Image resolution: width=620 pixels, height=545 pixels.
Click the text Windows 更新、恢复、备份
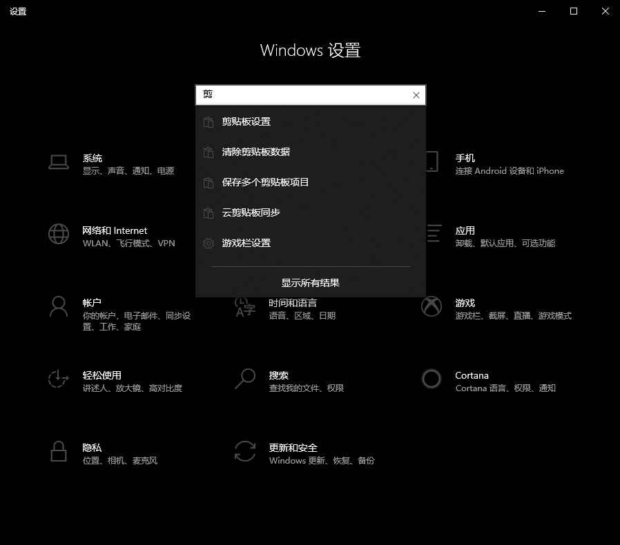pyautogui.click(x=322, y=460)
